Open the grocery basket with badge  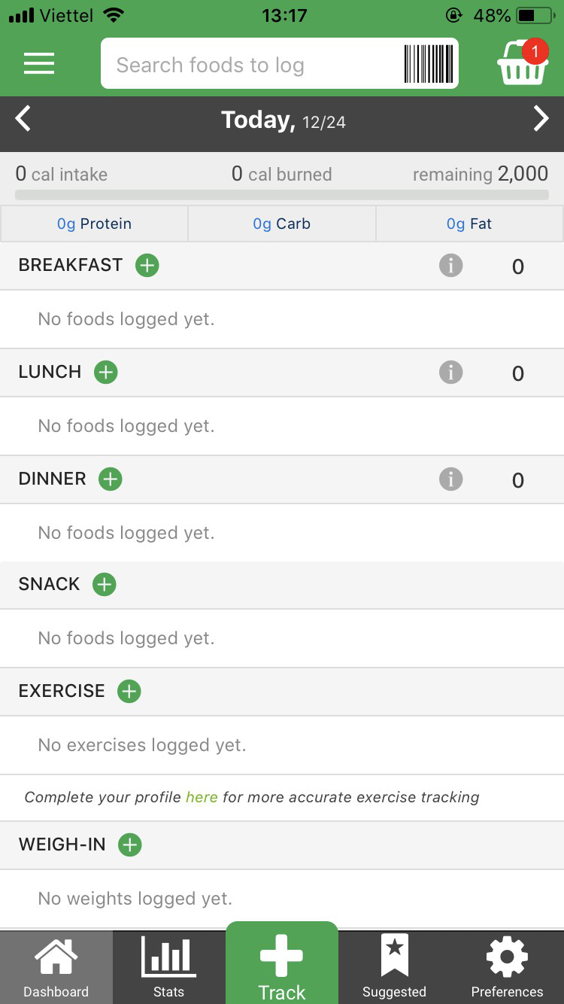(x=522, y=62)
